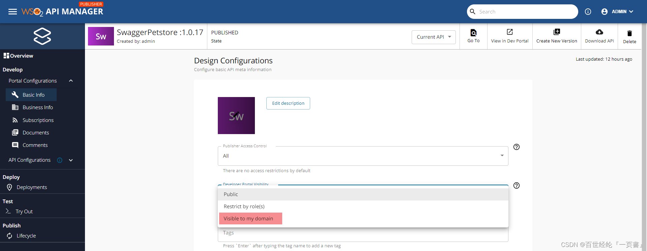647x251 pixels.
Task: Click the Comments speech bubble icon
Action: (15, 145)
